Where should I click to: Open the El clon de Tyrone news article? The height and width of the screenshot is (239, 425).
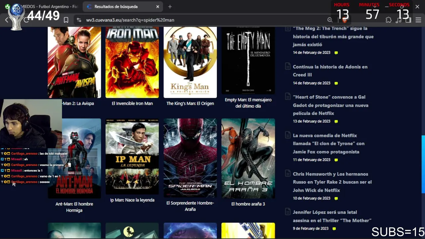pyautogui.click(x=329, y=144)
